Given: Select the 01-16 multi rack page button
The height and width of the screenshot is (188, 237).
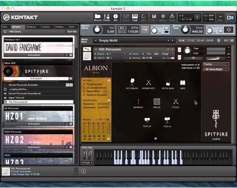Looking at the screenshot, I should point(182,41).
